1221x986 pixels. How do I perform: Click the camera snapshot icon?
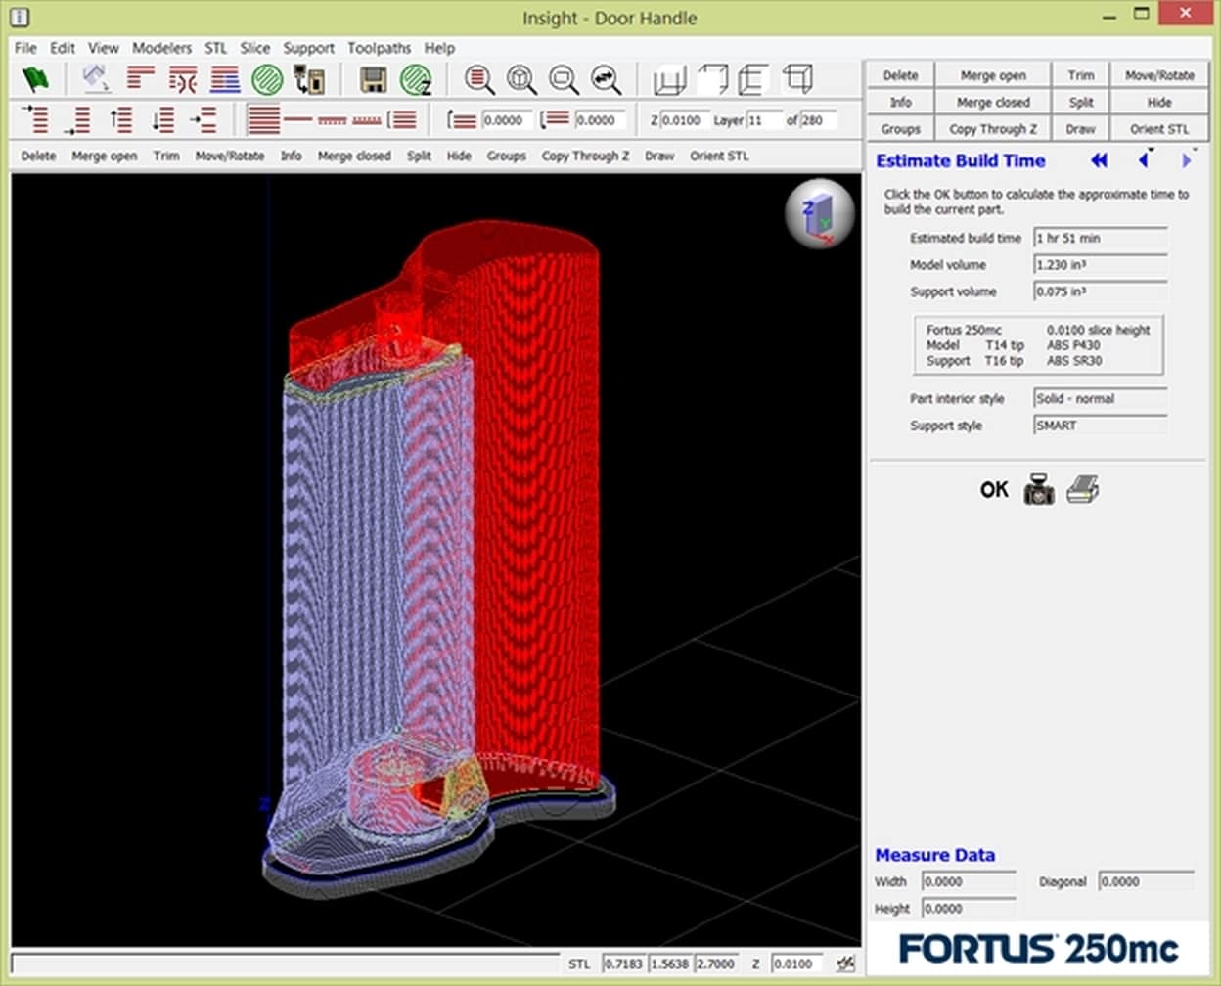tap(1038, 489)
